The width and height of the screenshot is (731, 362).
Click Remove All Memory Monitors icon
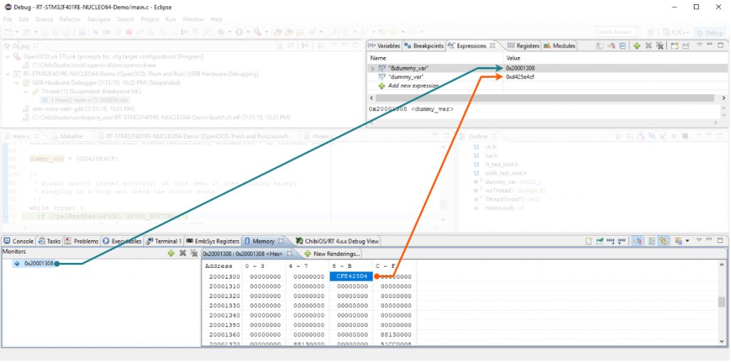194,253
